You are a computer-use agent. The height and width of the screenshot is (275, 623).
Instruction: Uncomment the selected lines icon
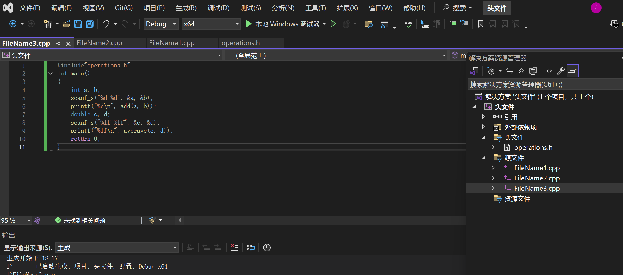coord(464,24)
